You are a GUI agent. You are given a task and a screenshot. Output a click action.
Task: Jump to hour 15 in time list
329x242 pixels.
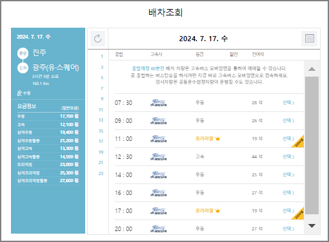[x=101, y=131]
